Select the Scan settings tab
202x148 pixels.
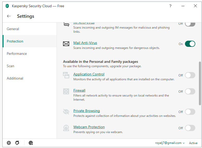[x=11, y=66]
